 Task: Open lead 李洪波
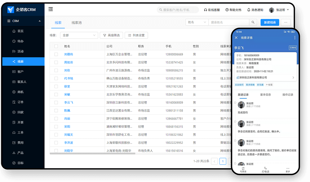[x=69, y=143]
